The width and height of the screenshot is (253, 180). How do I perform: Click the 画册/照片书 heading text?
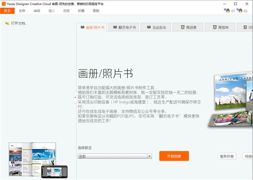(105, 73)
